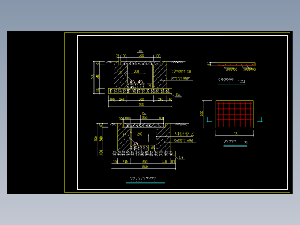The image size is (300, 225).
Task: Click the '500' dimension left of the red grid
Action: tap(202, 113)
